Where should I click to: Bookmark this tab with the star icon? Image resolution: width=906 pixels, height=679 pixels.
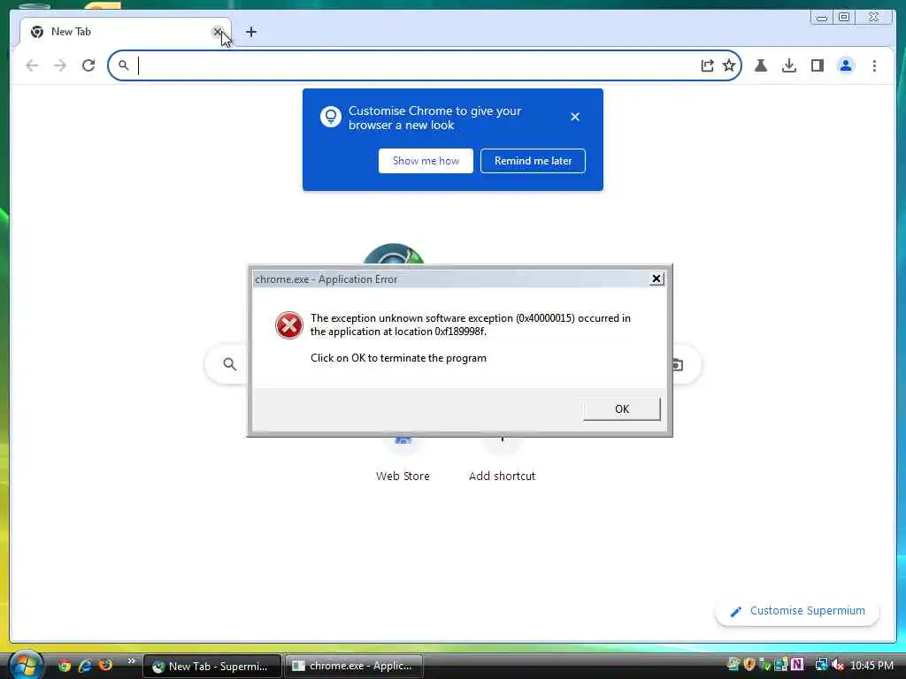tap(729, 65)
